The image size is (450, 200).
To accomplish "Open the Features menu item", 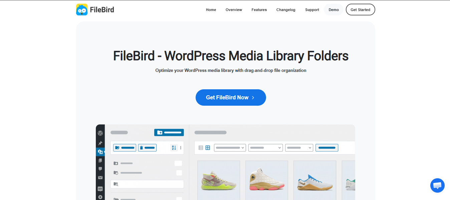I will point(259,10).
